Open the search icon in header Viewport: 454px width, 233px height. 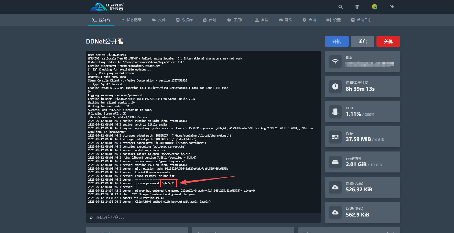[340, 7]
